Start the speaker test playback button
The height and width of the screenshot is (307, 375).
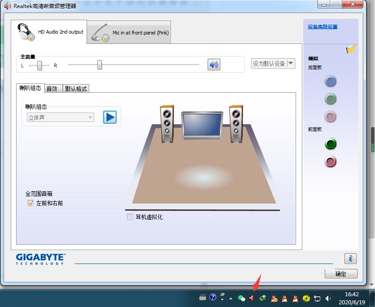tap(110, 117)
